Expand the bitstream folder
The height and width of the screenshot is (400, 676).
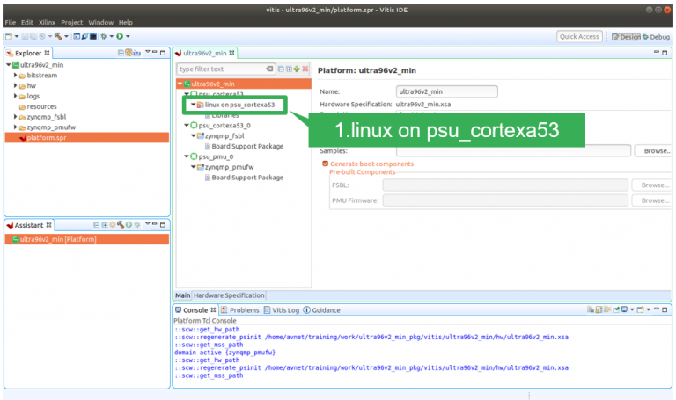point(15,76)
